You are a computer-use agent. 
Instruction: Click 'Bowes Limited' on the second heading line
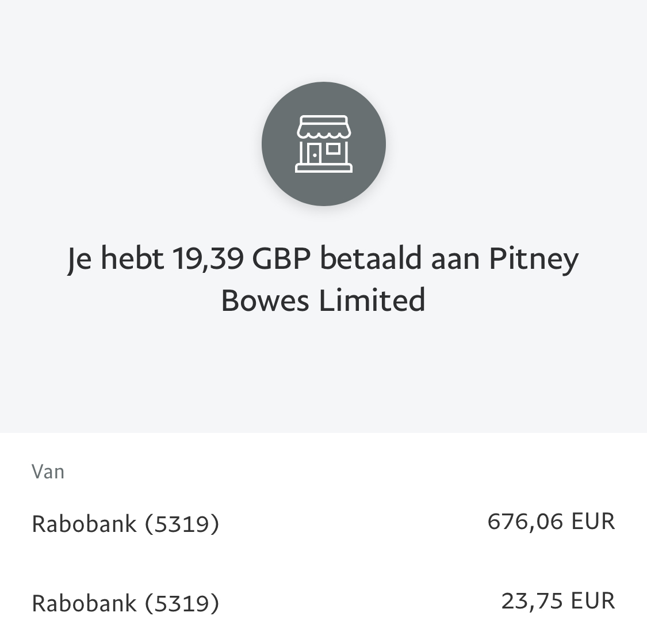(x=323, y=301)
